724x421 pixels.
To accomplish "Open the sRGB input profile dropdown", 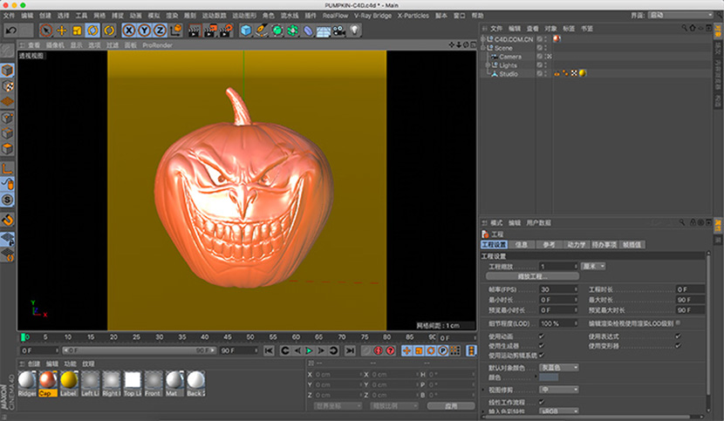I will (x=558, y=411).
